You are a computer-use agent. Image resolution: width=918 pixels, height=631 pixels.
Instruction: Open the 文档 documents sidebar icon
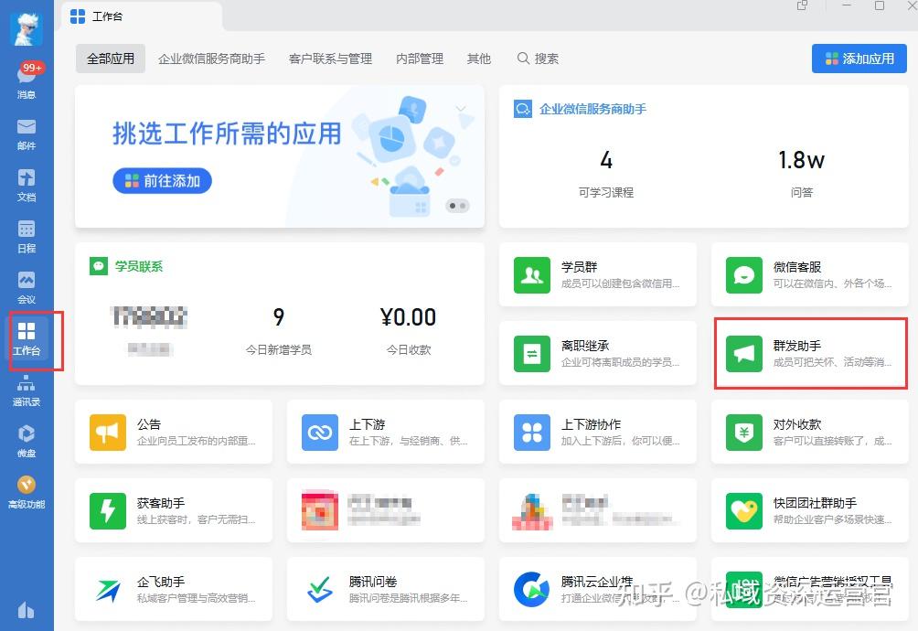coord(27,186)
